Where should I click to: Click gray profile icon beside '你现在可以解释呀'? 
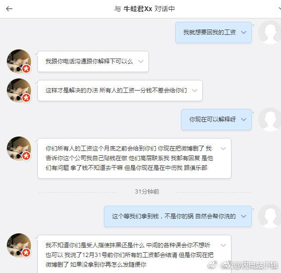[270, 120]
